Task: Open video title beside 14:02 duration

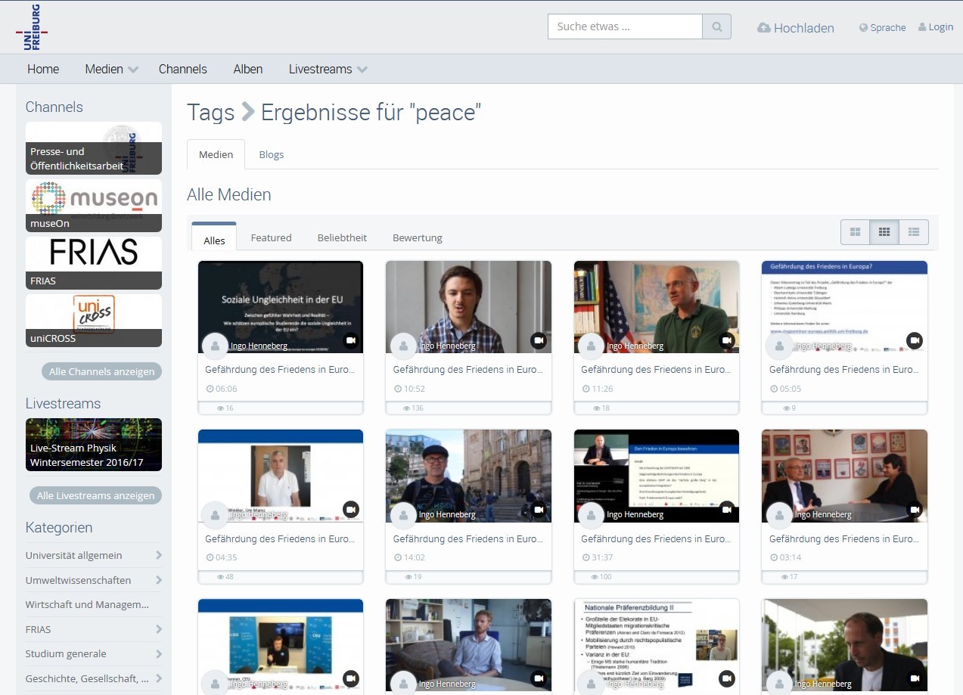Action: click(x=468, y=539)
